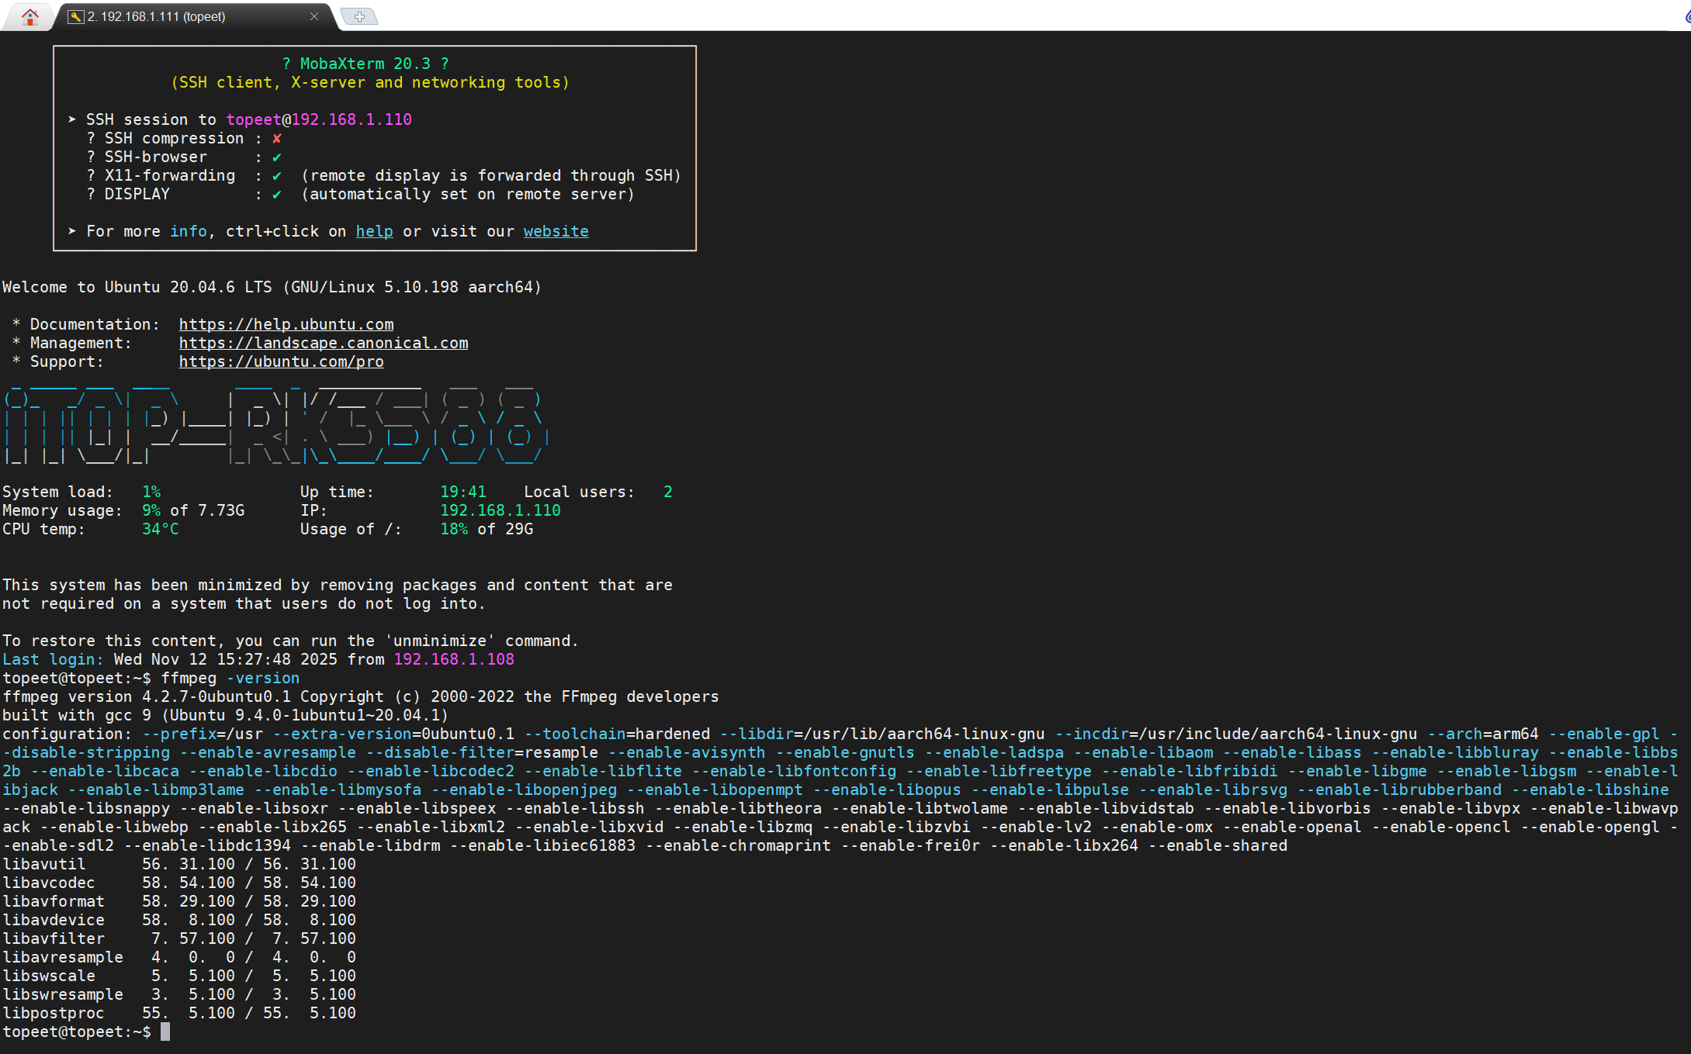Open the help link in MobaXterm banner
This screenshot has height=1054, width=1691.
(374, 231)
